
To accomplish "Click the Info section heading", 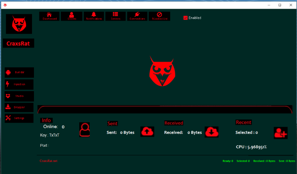I will (x=46, y=120).
